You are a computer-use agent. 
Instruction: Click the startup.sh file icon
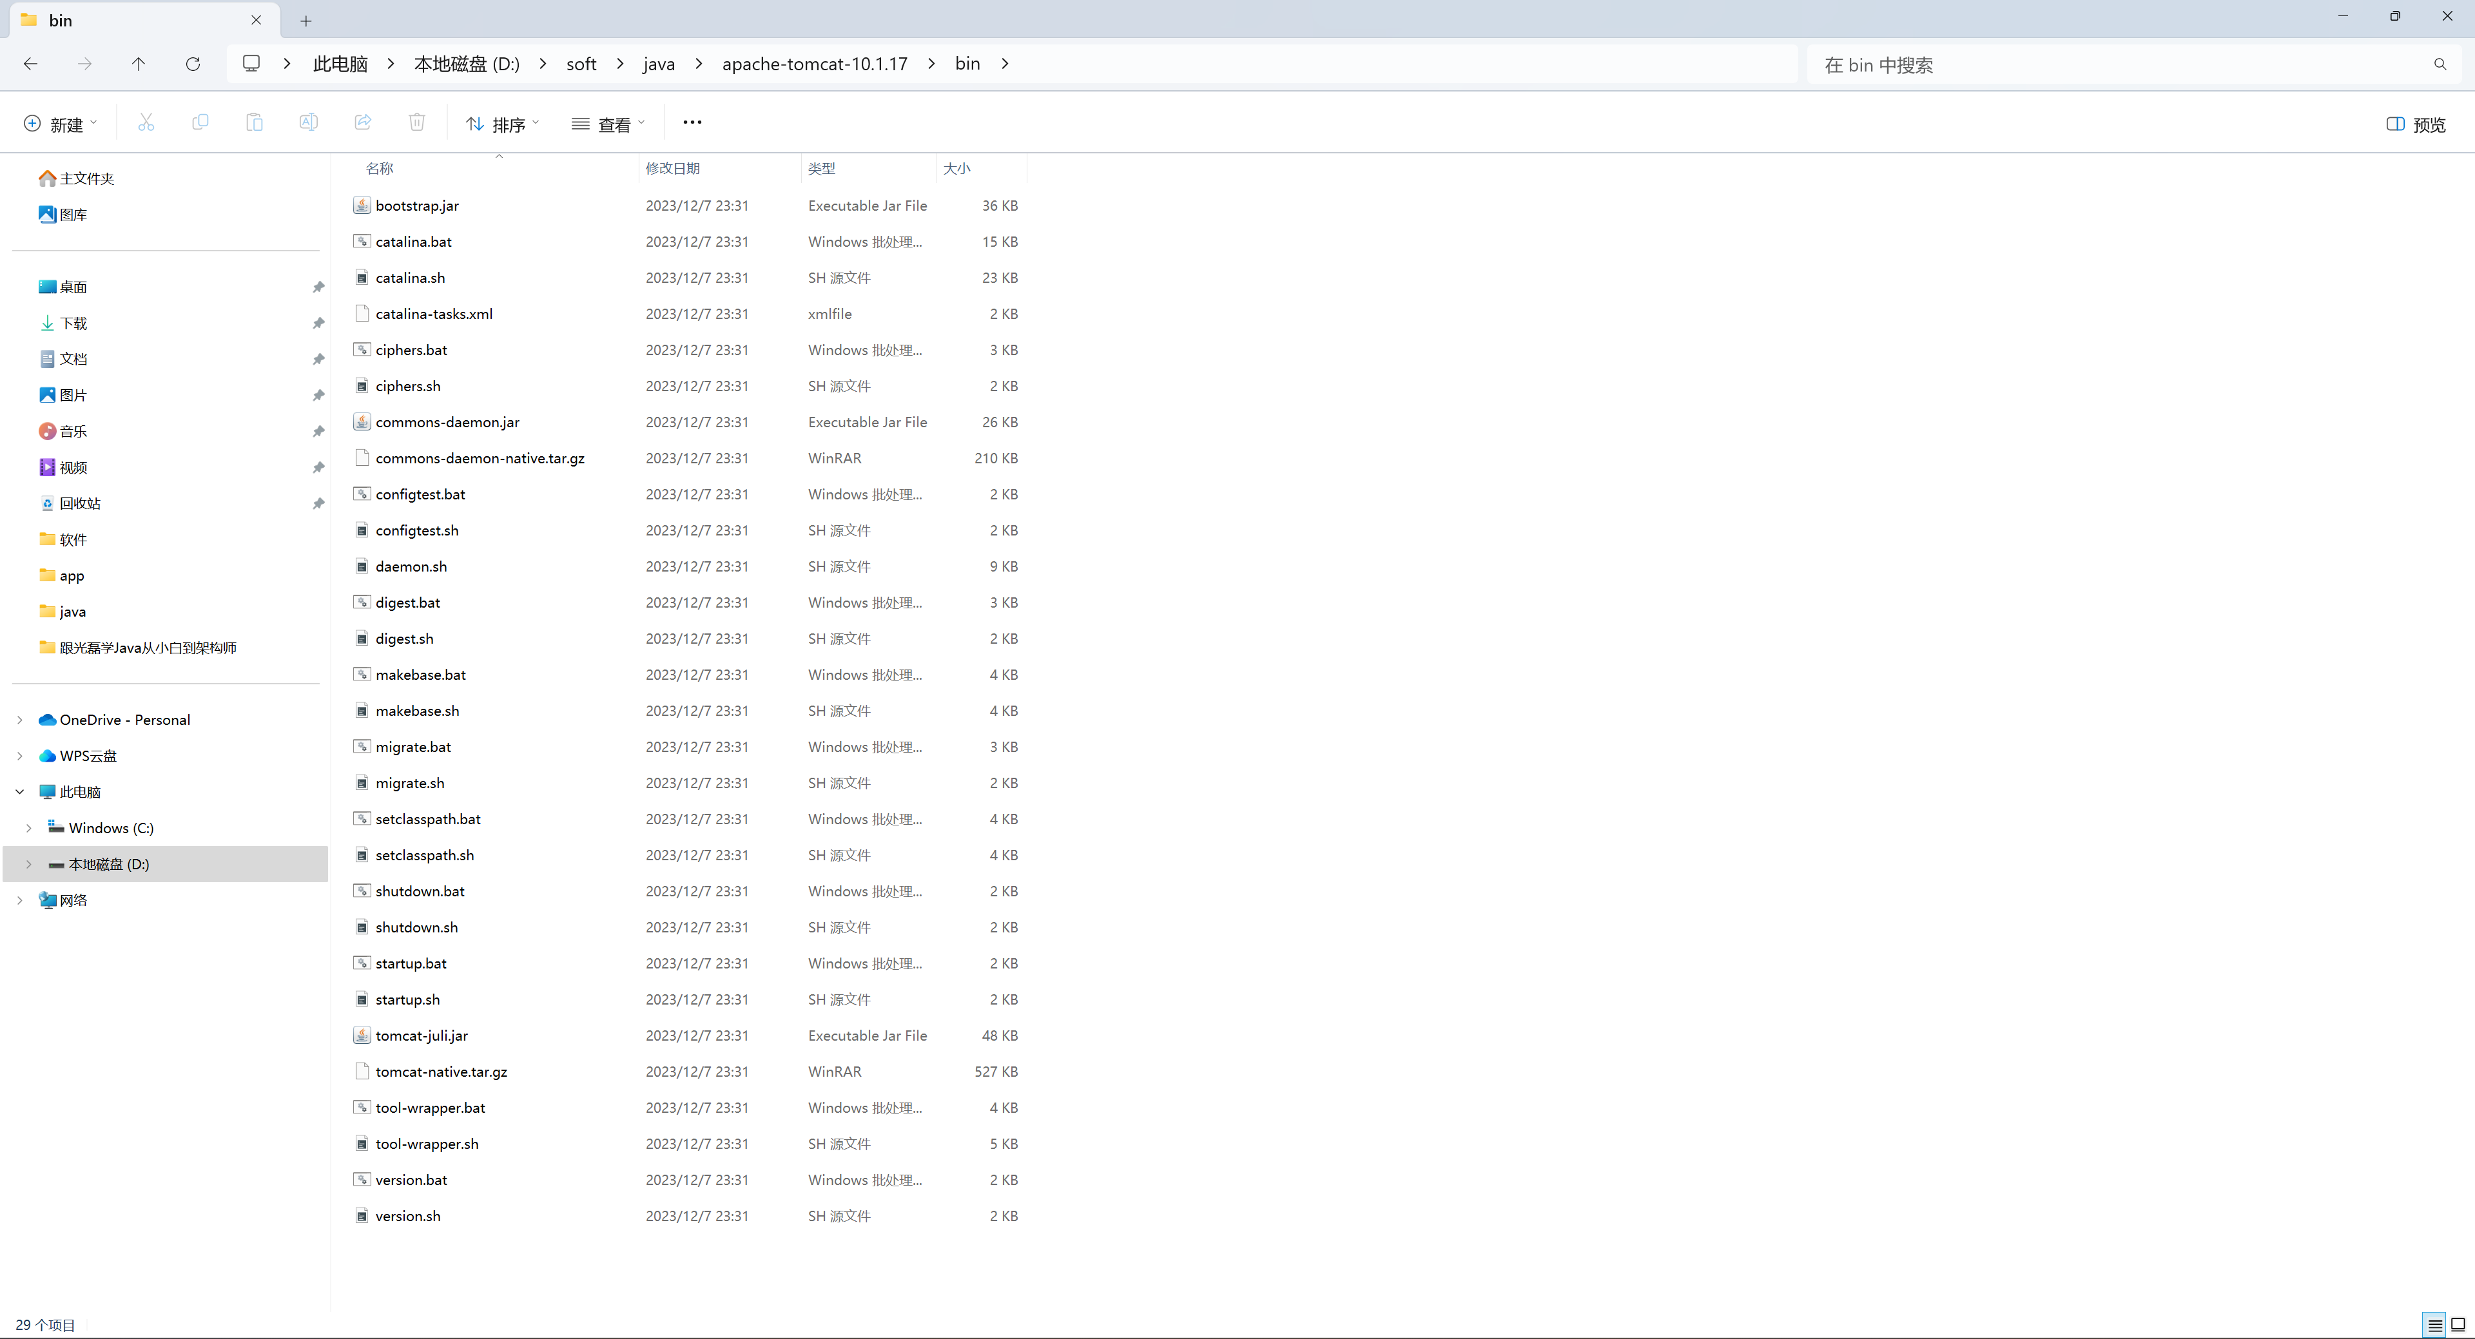(x=361, y=999)
